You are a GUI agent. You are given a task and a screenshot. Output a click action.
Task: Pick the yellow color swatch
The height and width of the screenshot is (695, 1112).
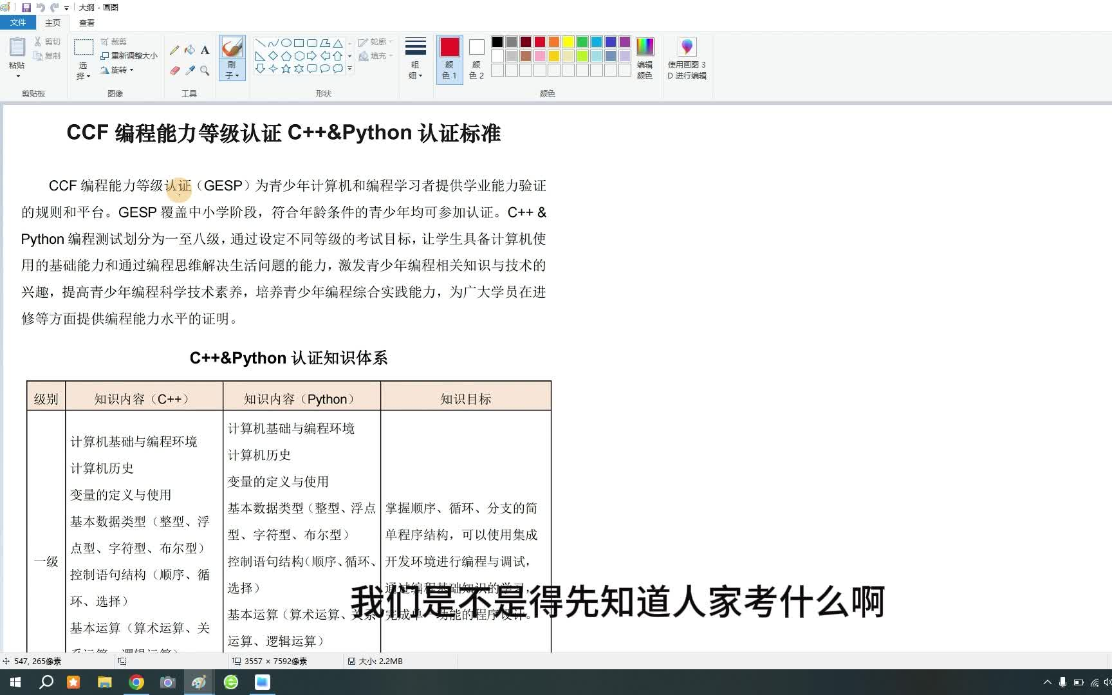click(568, 42)
